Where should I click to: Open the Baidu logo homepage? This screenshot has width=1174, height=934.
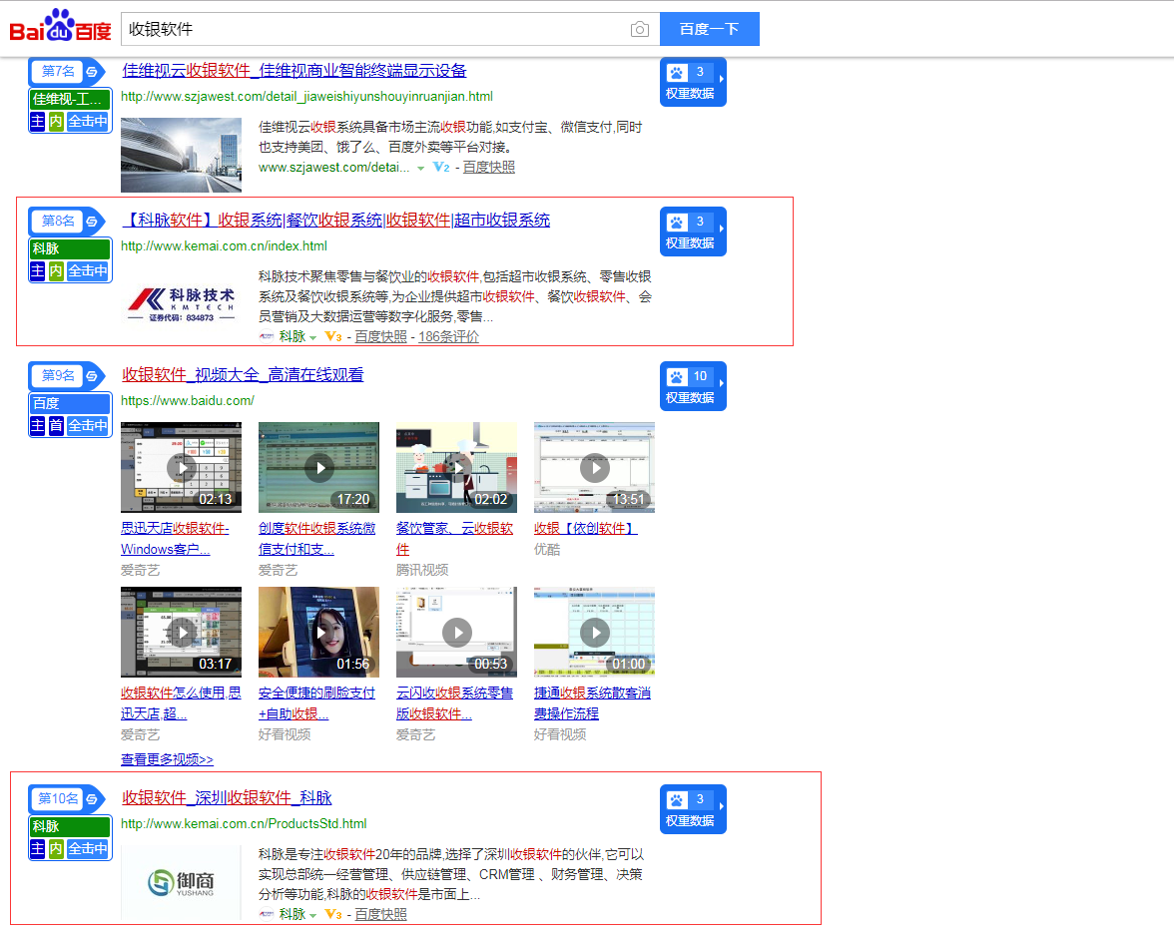coord(60,26)
